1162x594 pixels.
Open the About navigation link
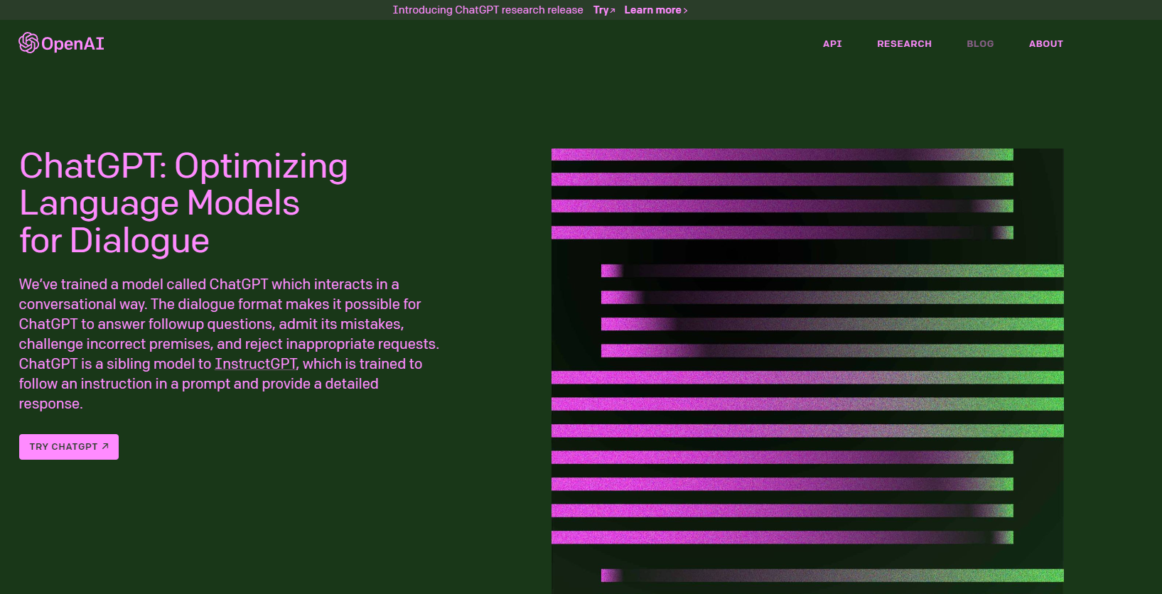coord(1046,44)
